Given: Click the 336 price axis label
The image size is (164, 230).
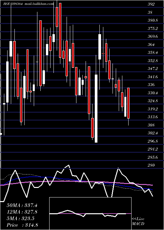Looking at the screenshot, I should click(x=151, y=85).
